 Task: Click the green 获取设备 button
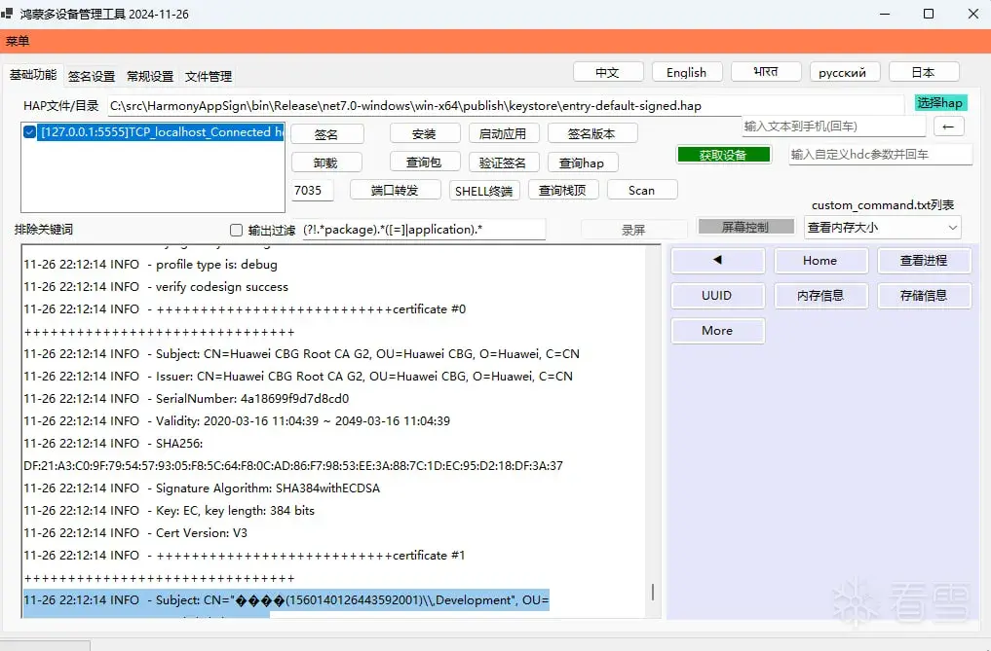(724, 155)
